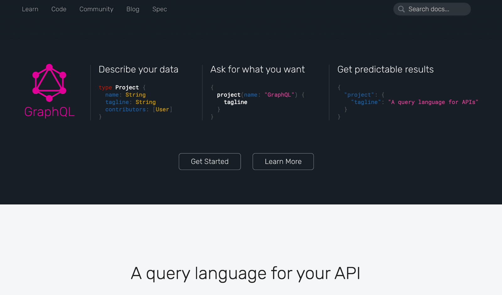
Task: Open the Blog nav link
Action: click(133, 9)
